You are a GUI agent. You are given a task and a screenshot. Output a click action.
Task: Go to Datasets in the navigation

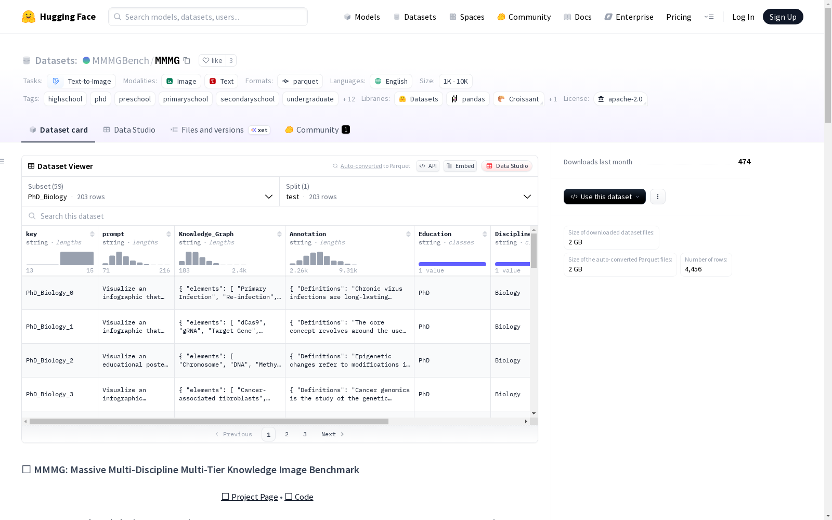tap(414, 17)
